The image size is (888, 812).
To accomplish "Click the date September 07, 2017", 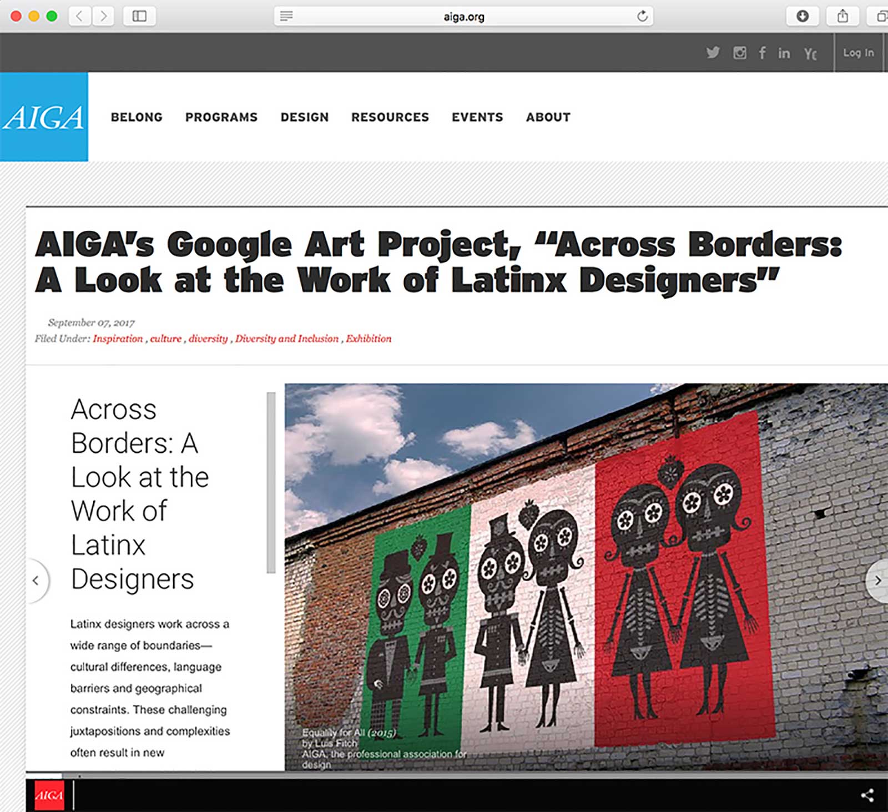I will pyautogui.click(x=91, y=322).
